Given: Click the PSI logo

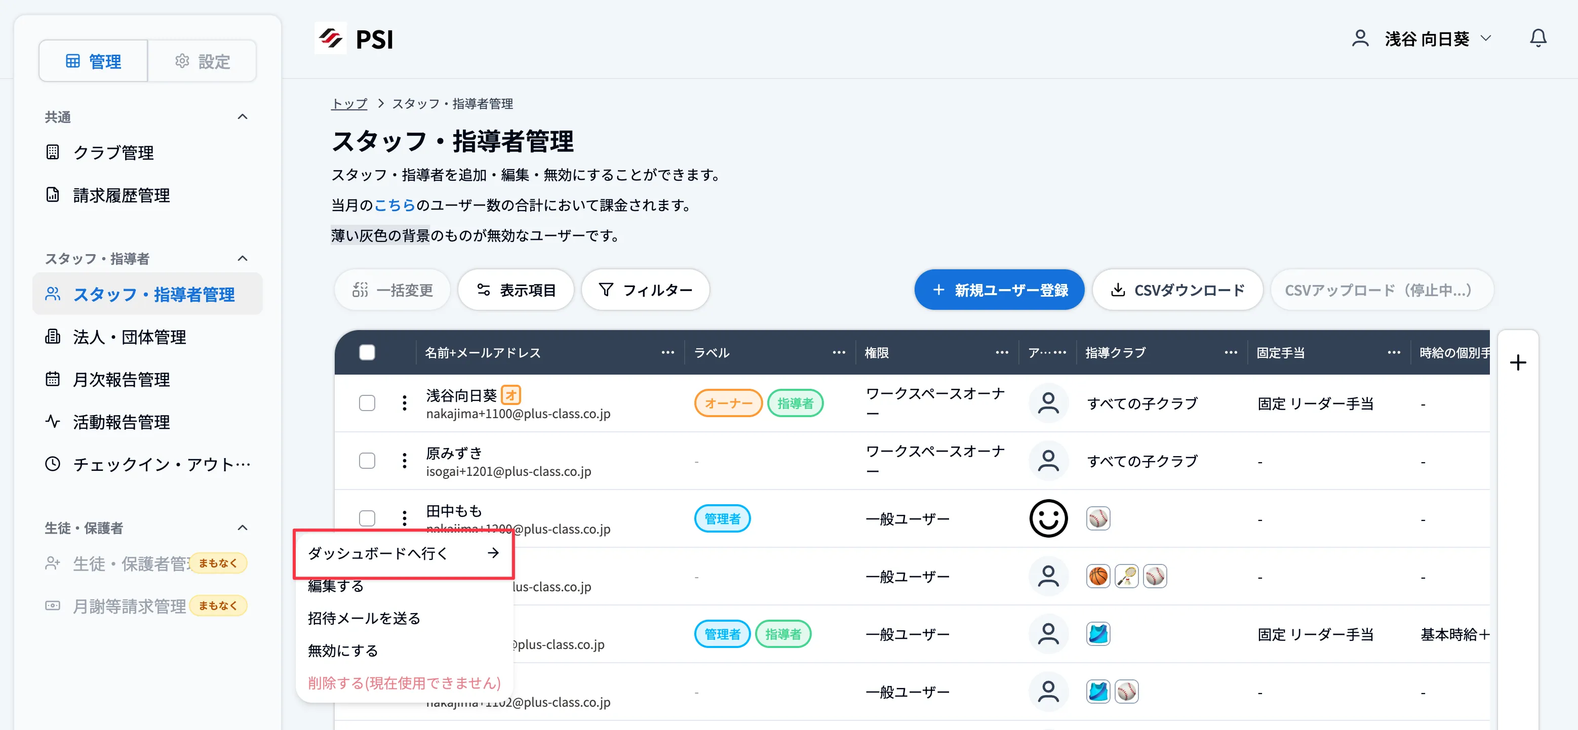Looking at the screenshot, I should click(x=356, y=38).
